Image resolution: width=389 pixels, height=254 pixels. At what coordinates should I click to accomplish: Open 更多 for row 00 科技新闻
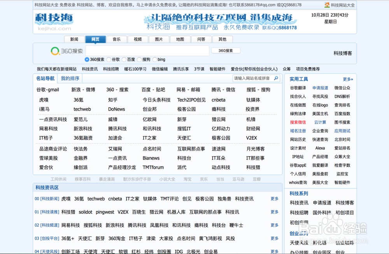[274, 199]
